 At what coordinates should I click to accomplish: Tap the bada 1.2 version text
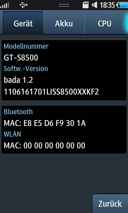(x=18, y=80)
